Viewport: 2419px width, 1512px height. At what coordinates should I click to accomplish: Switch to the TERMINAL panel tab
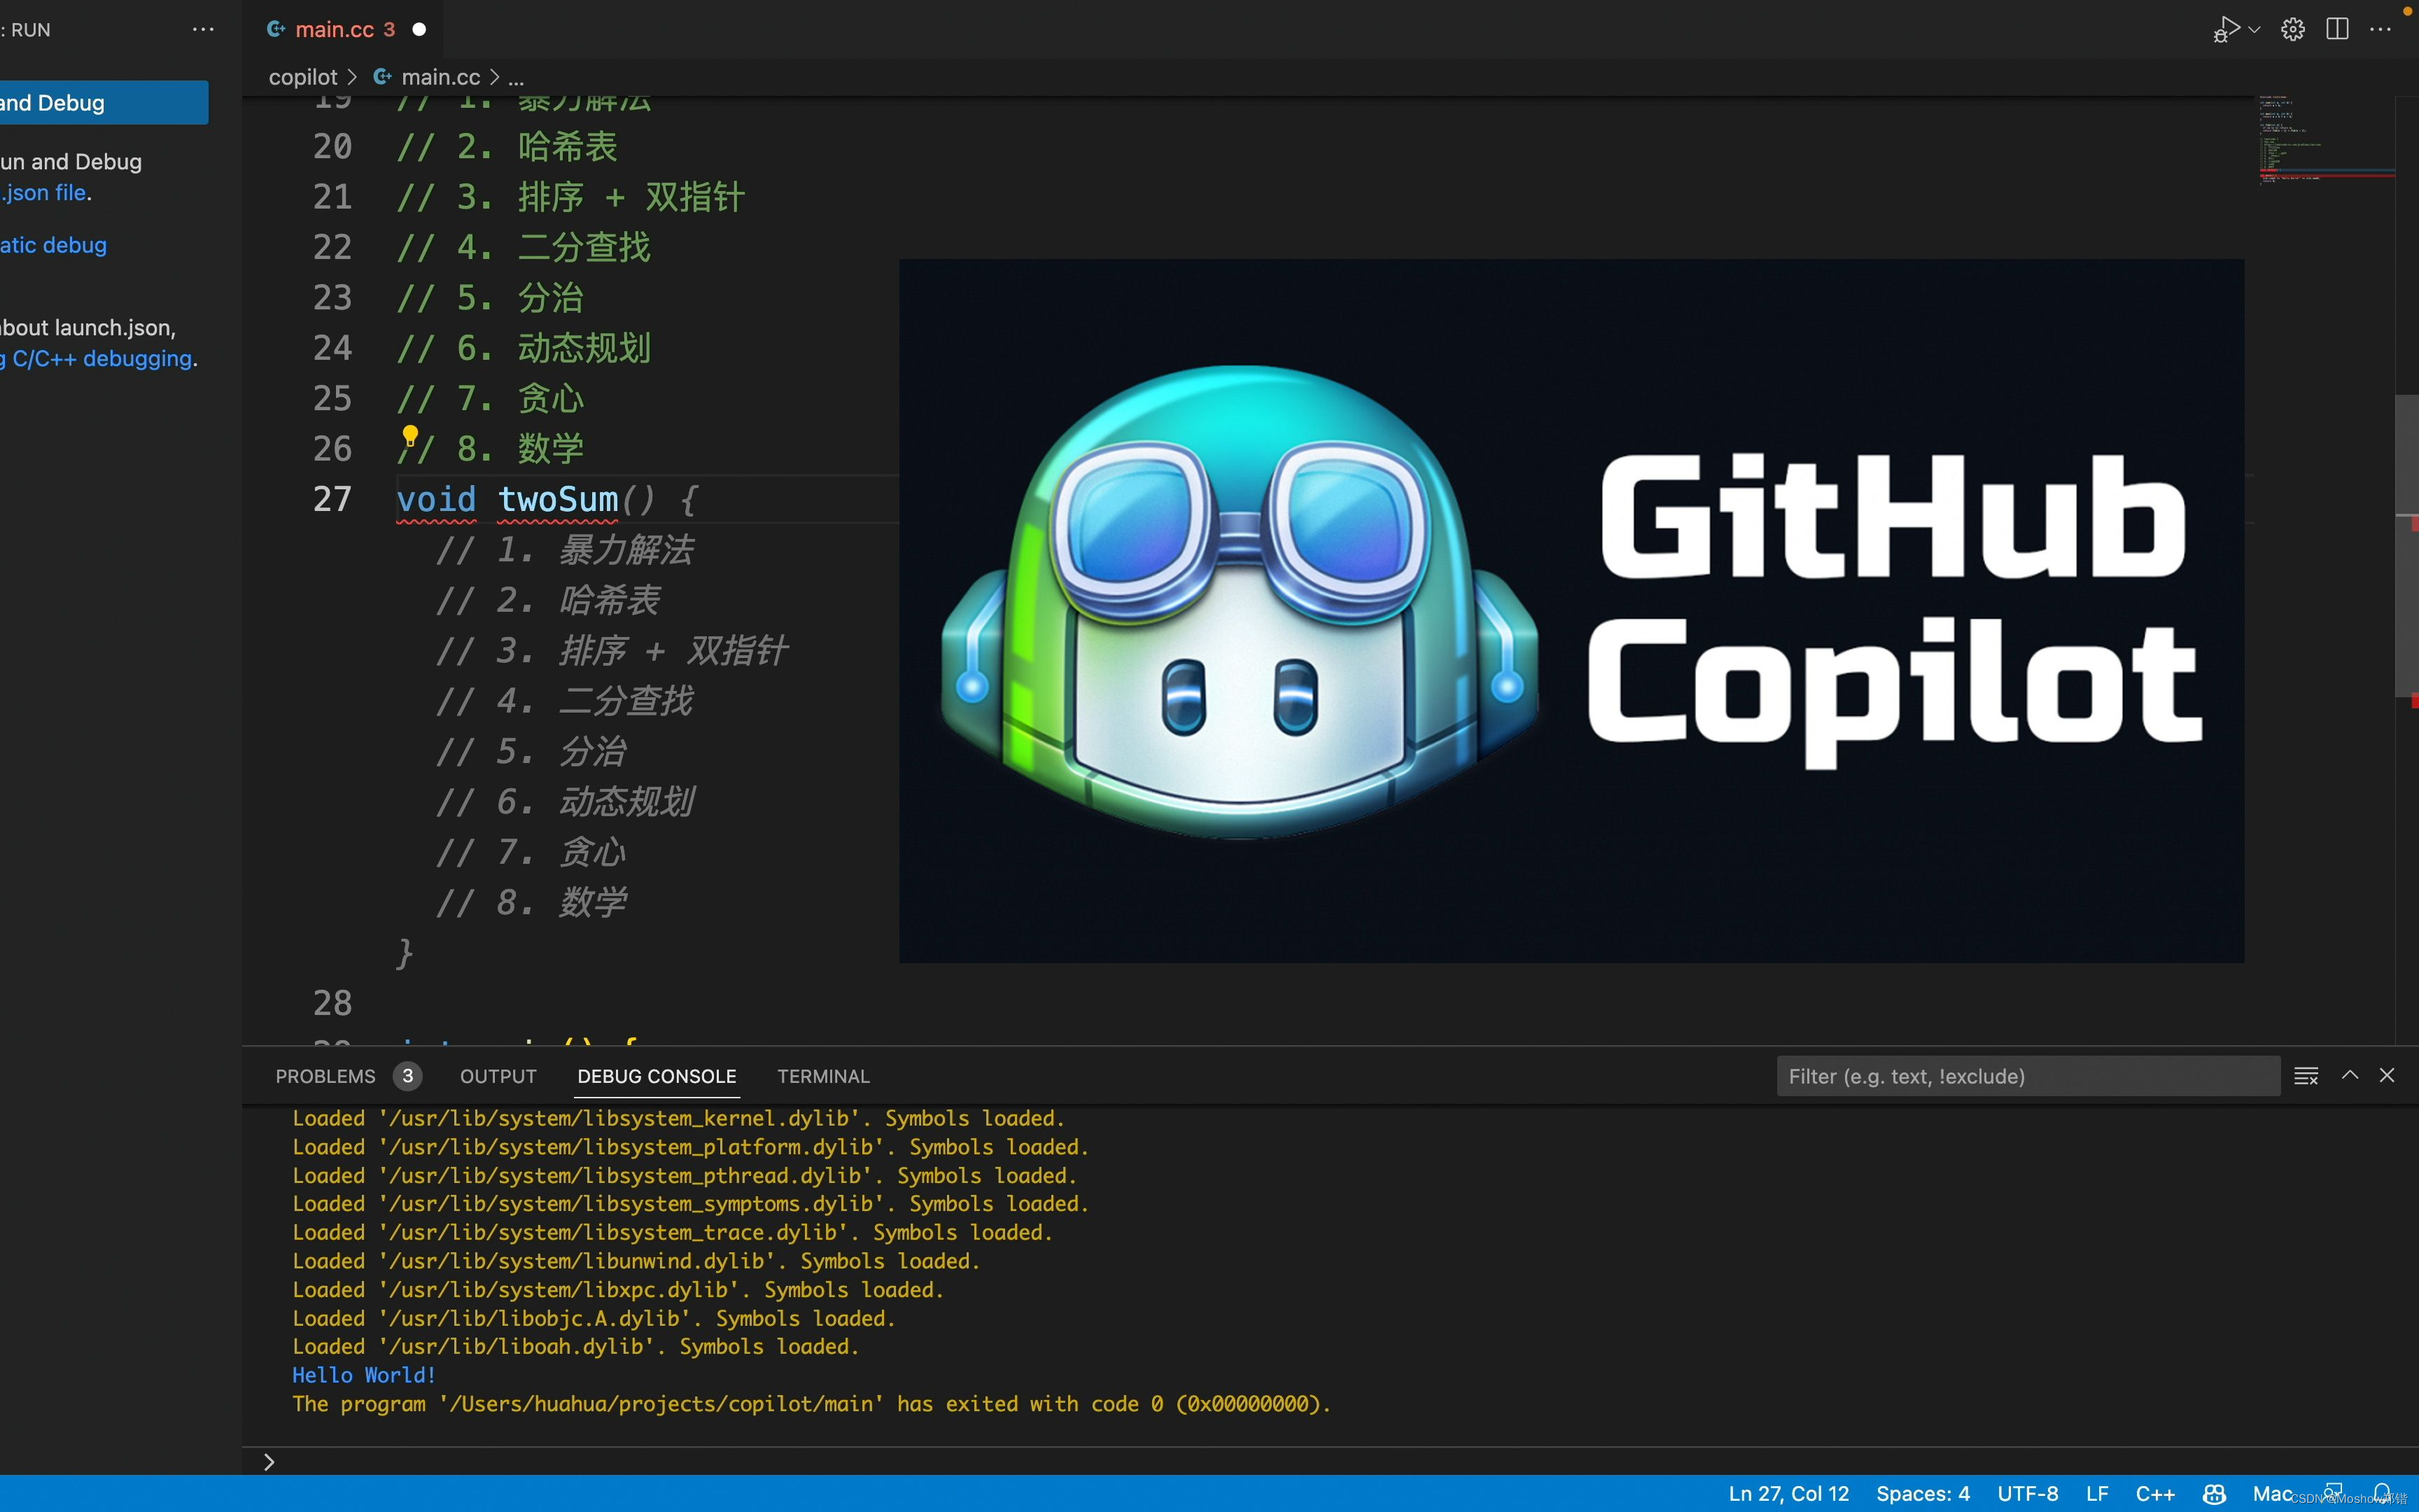click(x=824, y=1076)
